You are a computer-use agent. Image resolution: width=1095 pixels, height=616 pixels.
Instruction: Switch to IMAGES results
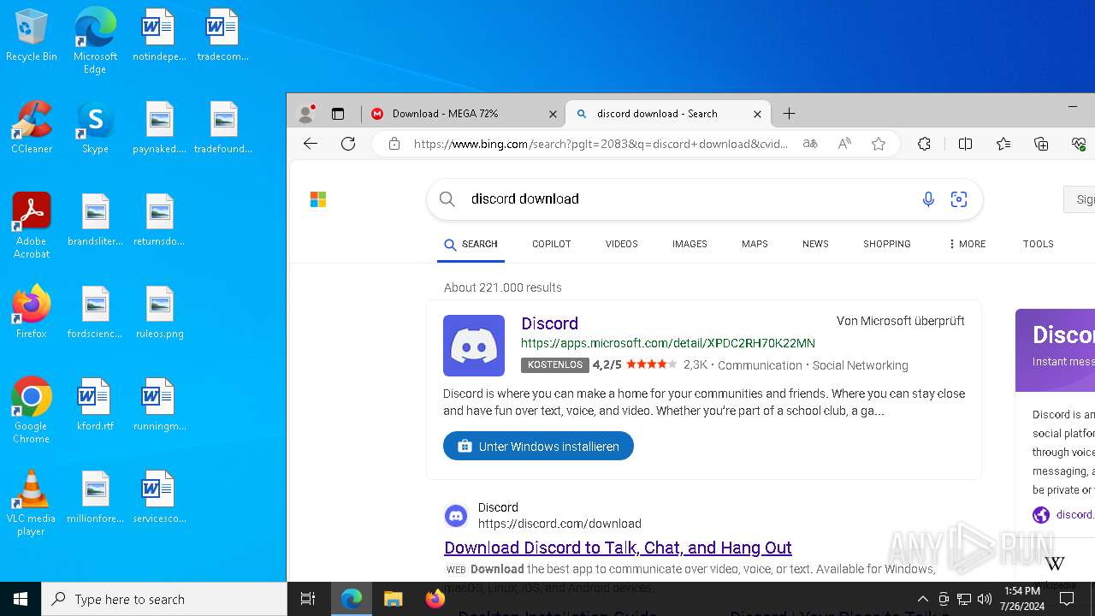tap(690, 244)
